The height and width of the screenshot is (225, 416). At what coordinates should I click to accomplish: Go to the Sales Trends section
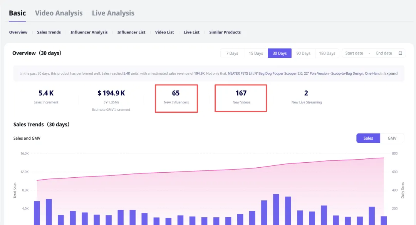tap(49, 32)
